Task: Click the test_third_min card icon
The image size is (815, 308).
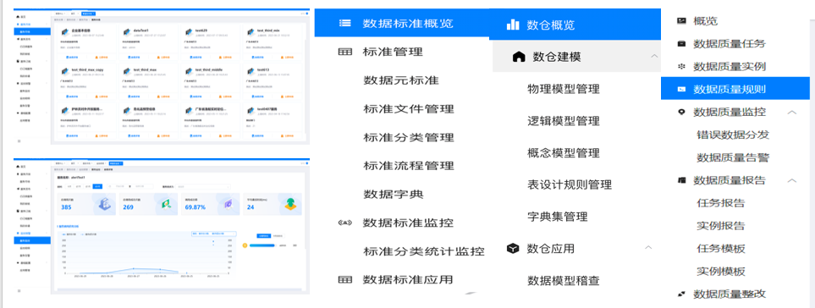Action: point(251,31)
